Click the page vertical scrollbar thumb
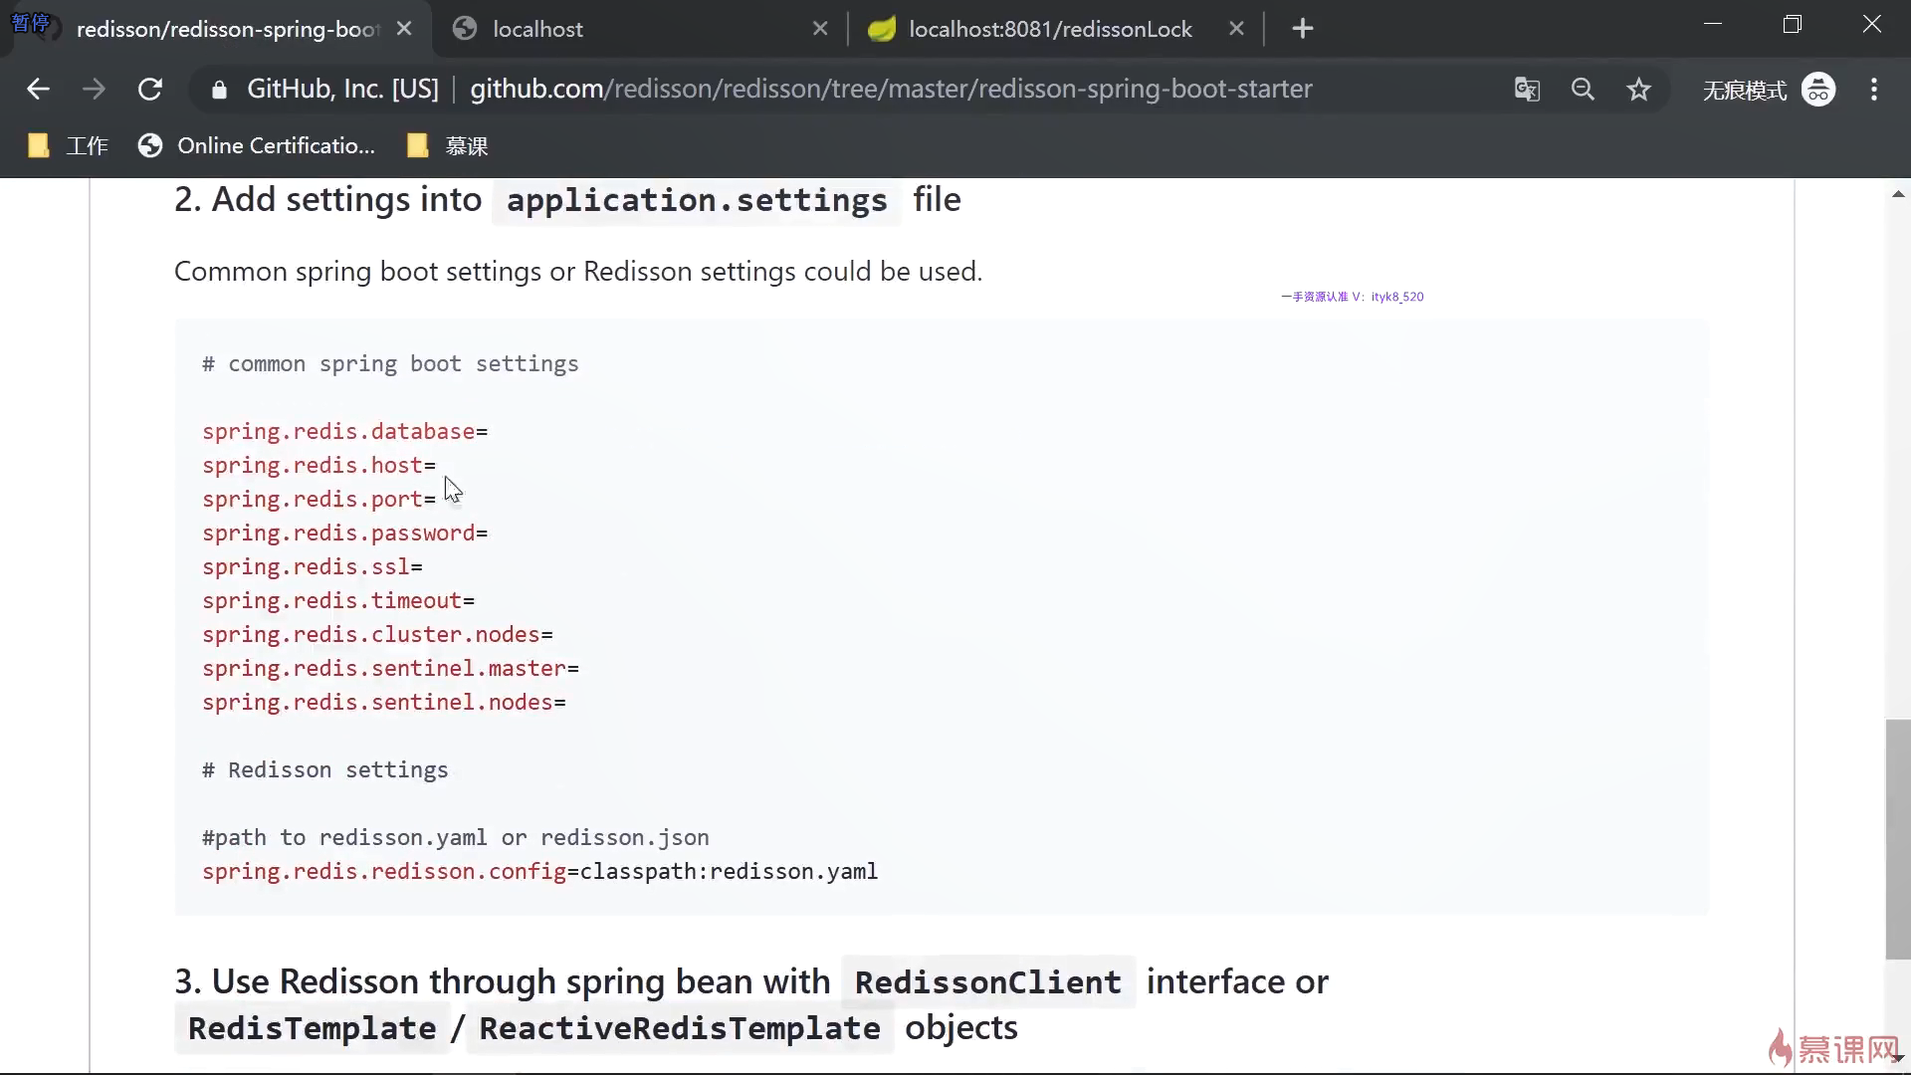Screen dimensions: 1911x1075 (1898, 838)
